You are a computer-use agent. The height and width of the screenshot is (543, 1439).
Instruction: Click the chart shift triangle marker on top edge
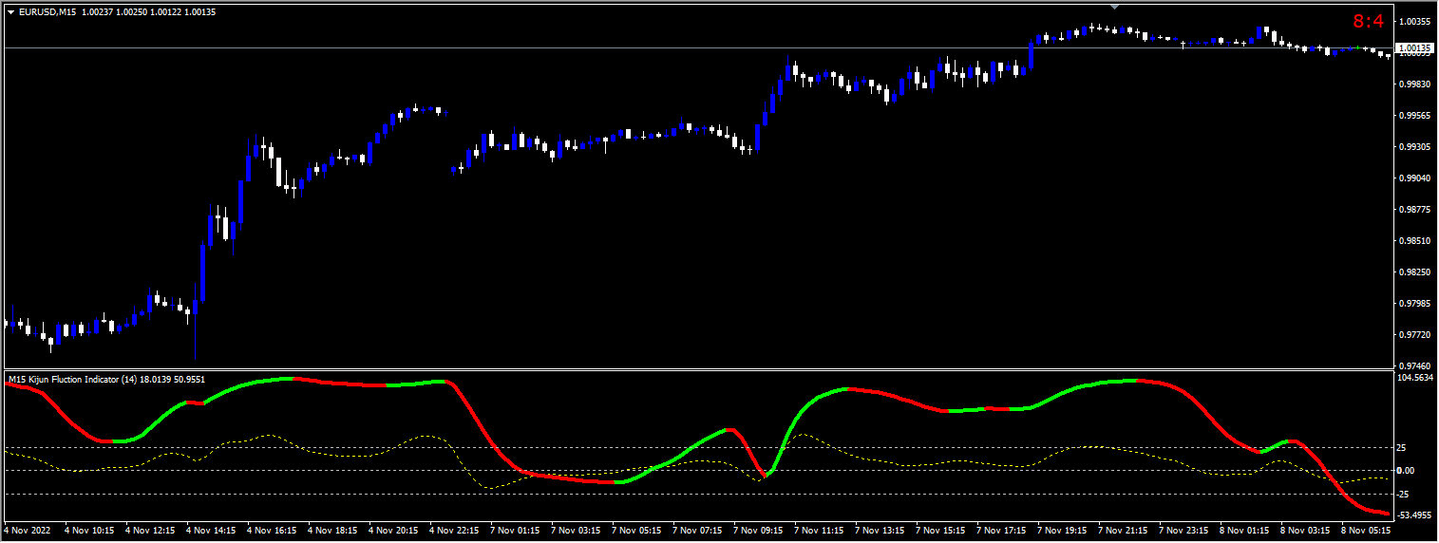(x=1116, y=7)
